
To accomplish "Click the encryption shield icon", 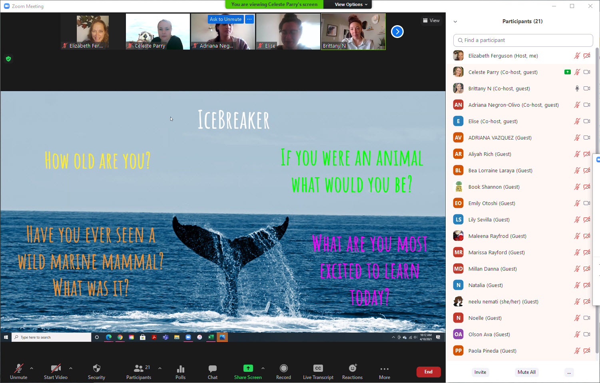I will point(8,59).
